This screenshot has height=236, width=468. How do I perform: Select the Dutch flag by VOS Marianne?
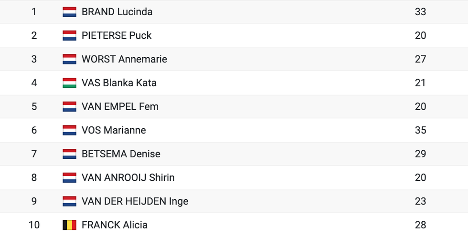tap(70, 130)
